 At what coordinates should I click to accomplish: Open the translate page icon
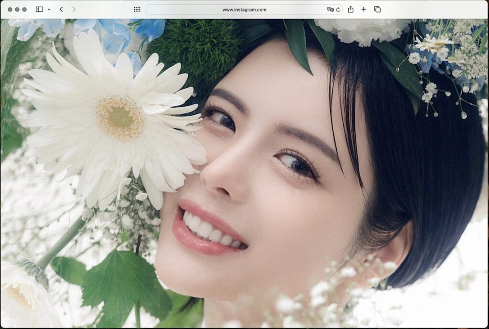pyautogui.click(x=330, y=10)
